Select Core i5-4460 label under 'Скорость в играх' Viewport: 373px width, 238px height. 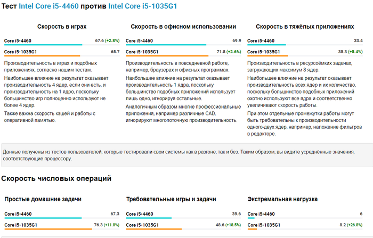[x=18, y=40]
